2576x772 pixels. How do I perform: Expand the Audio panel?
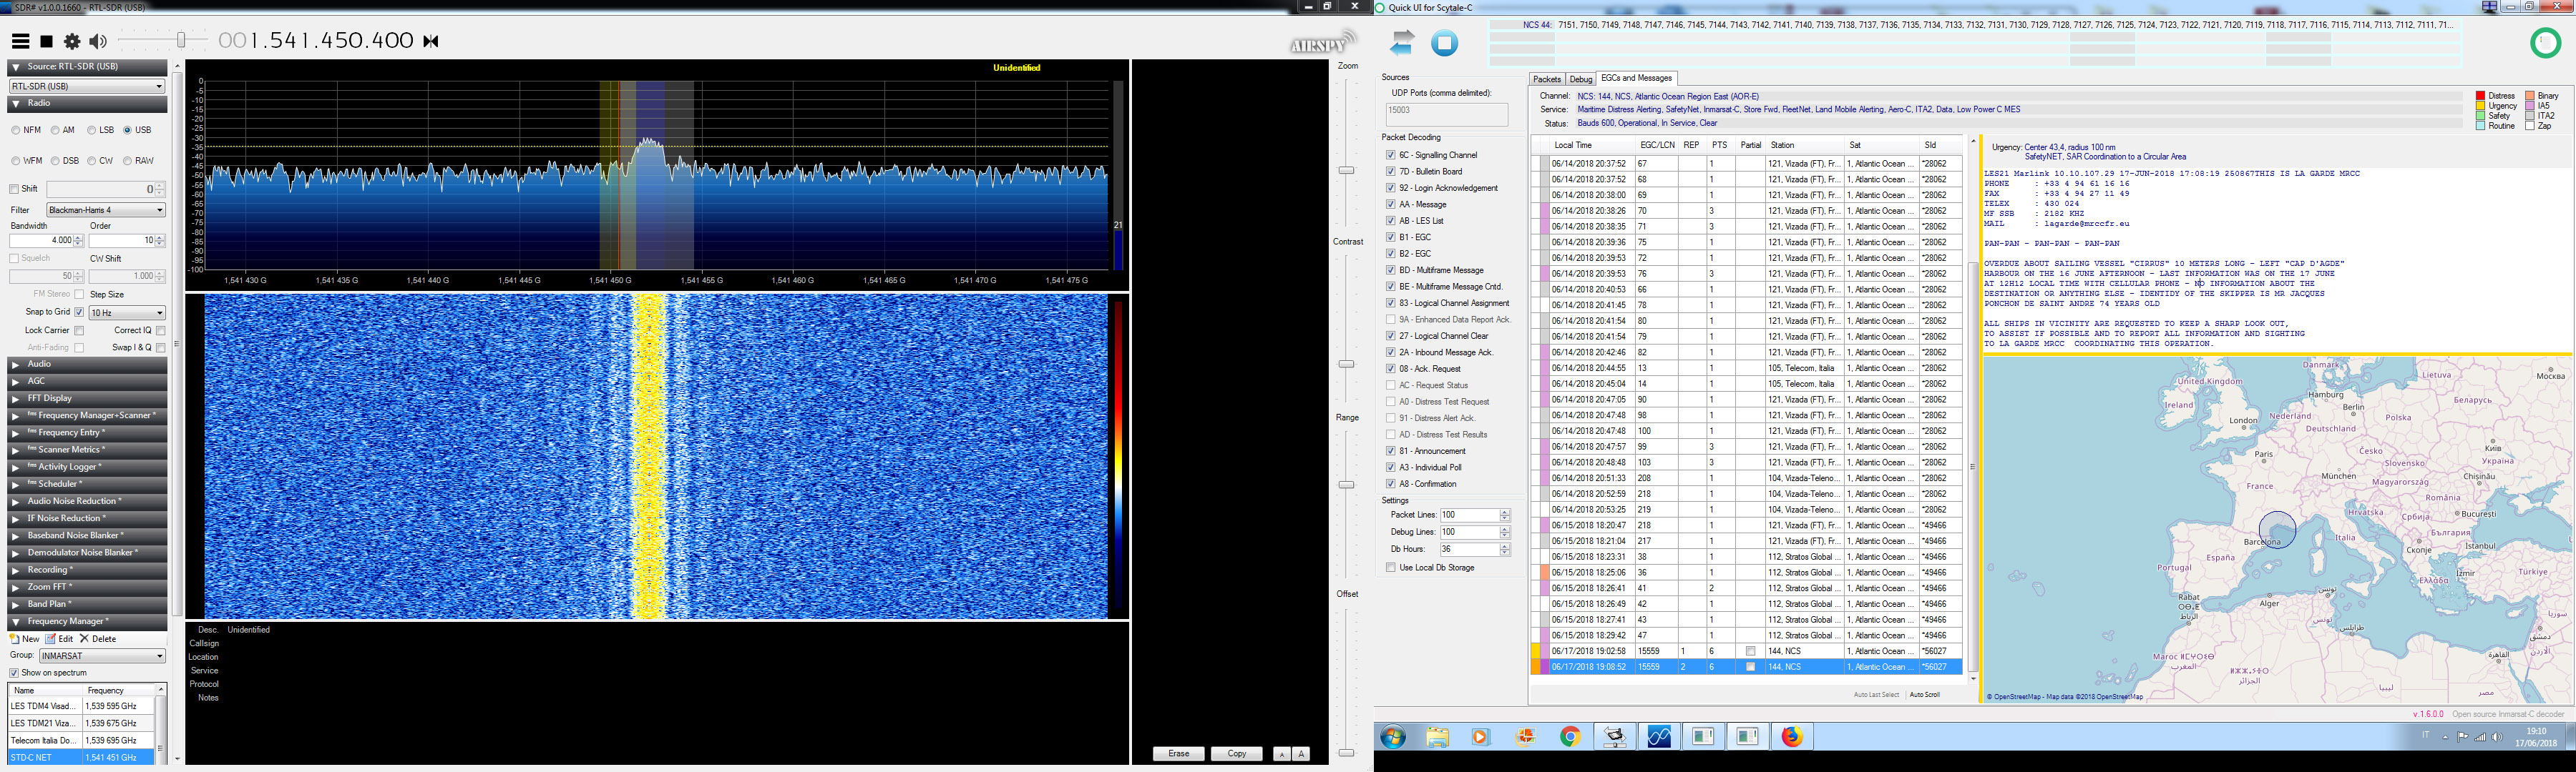click(87, 365)
